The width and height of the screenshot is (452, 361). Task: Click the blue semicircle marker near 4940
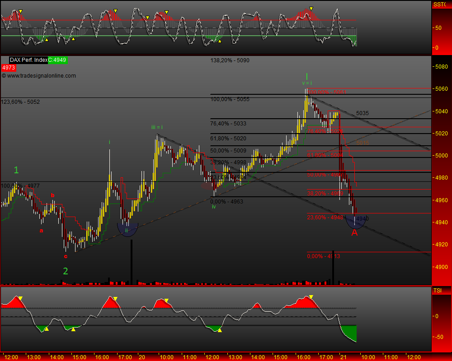click(x=356, y=222)
